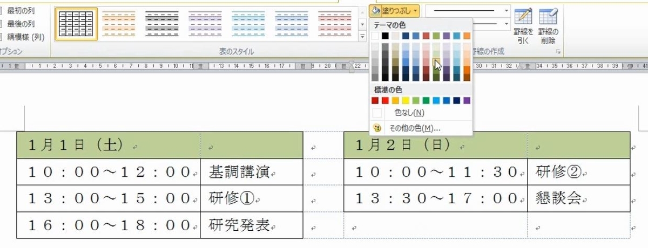Pick light blue from standard colors
This screenshot has width=648, height=248.
[x=436, y=100]
